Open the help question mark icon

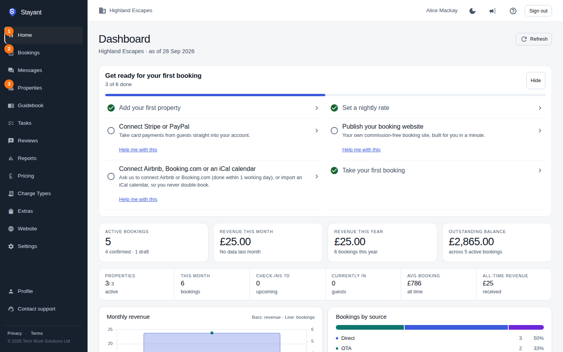click(513, 11)
